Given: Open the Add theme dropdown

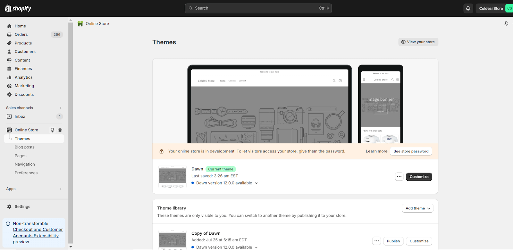Looking at the screenshot, I should [417, 208].
